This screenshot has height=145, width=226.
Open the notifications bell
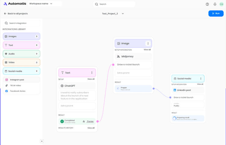point(215,4)
